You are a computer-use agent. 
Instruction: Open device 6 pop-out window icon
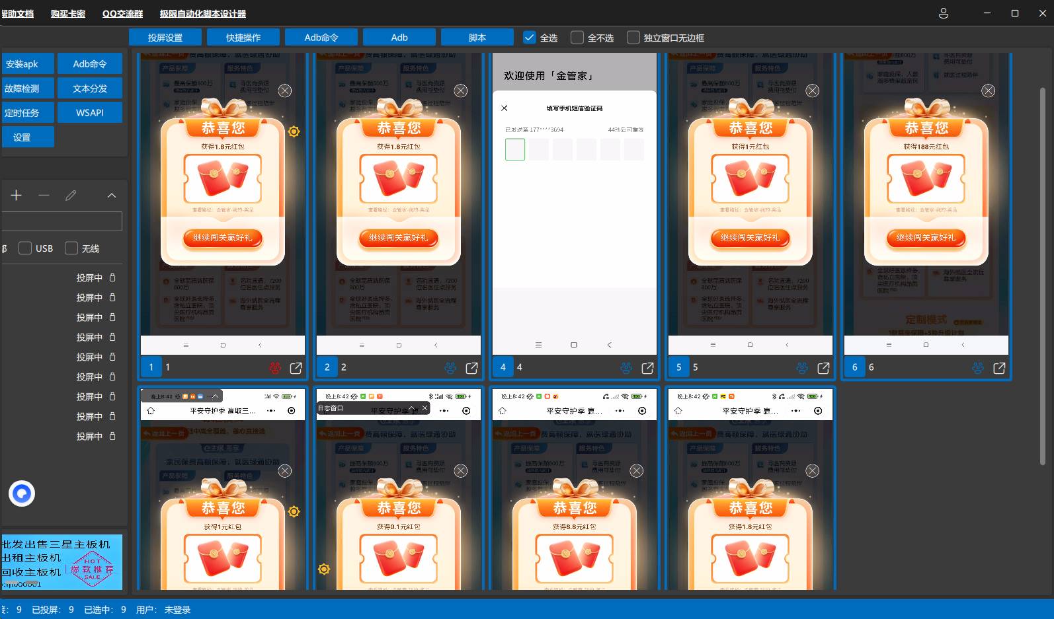[x=999, y=368]
